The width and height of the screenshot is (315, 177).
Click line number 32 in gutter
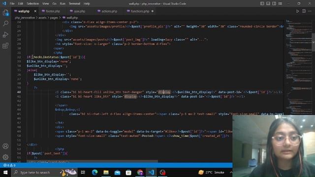point(19,57)
